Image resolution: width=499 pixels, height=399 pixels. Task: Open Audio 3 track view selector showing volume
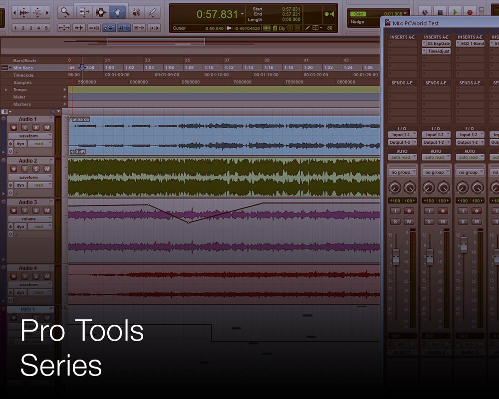pyautogui.click(x=30, y=219)
